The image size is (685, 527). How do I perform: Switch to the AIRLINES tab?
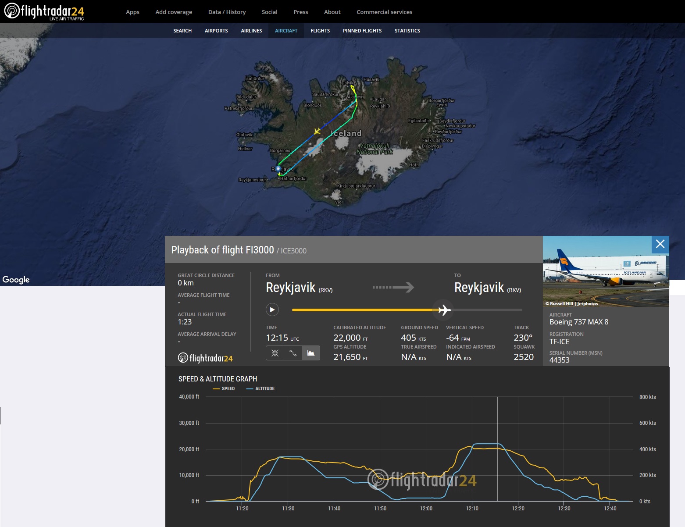[x=251, y=31]
